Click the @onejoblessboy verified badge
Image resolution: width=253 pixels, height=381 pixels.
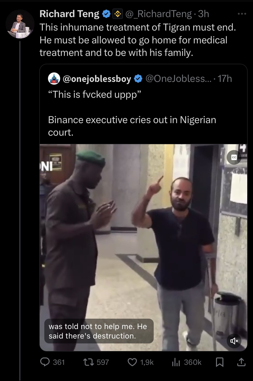[138, 79]
